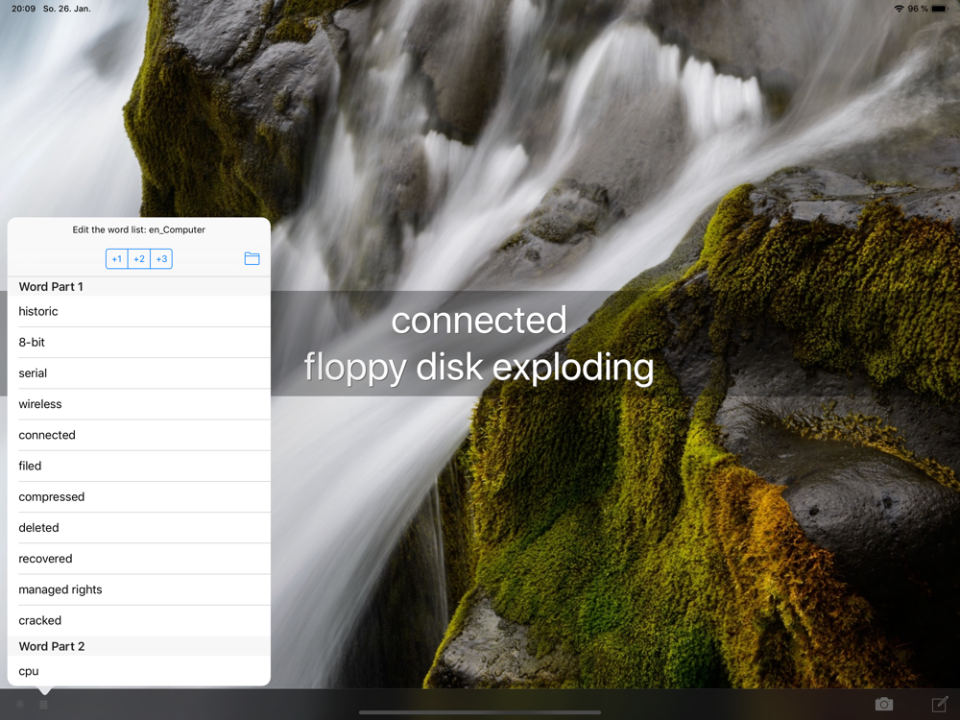The image size is (960, 720).
Task: Tap the list icon in bottom toolbar
Action: [x=43, y=705]
